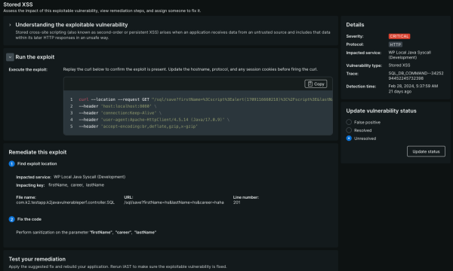Click the impacted service value under Details
Viewport: 453px width, 271px height.
click(409, 55)
